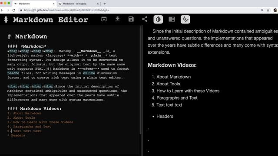Click the editor pane vertical scrollbar
Screen dimensions: 278x156
[x=141, y=80]
